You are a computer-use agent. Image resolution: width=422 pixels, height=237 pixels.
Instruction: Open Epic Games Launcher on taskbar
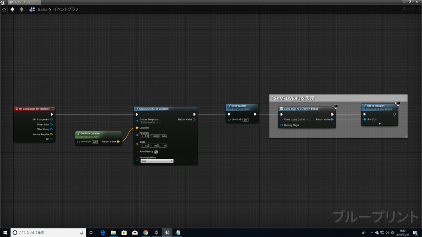[x=156, y=233]
